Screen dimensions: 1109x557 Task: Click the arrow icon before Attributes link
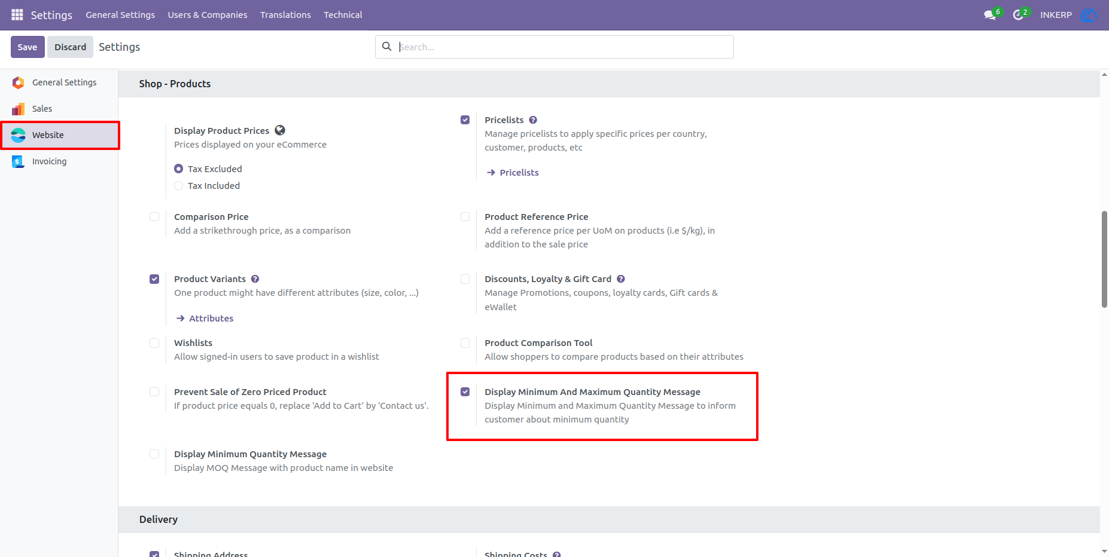181,319
